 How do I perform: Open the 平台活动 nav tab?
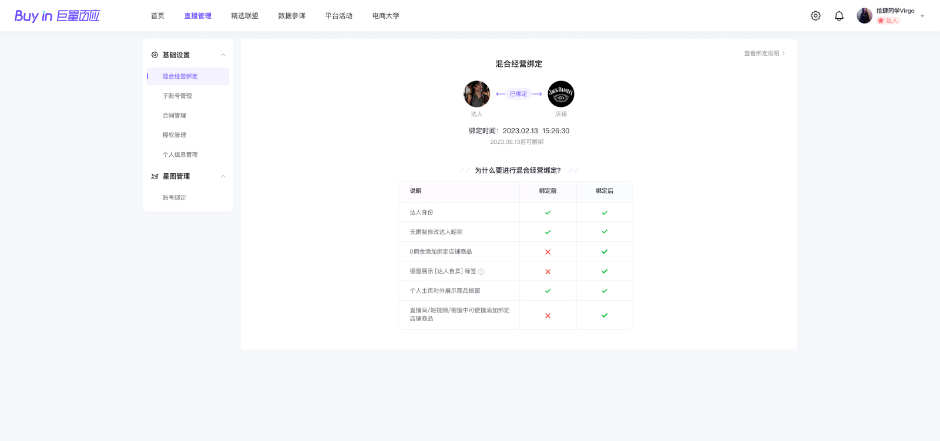pos(338,16)
